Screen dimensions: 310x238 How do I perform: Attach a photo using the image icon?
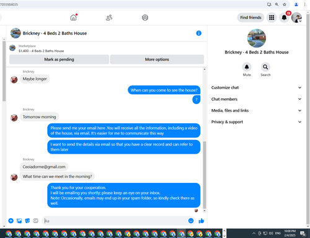(x=19, y=221)
